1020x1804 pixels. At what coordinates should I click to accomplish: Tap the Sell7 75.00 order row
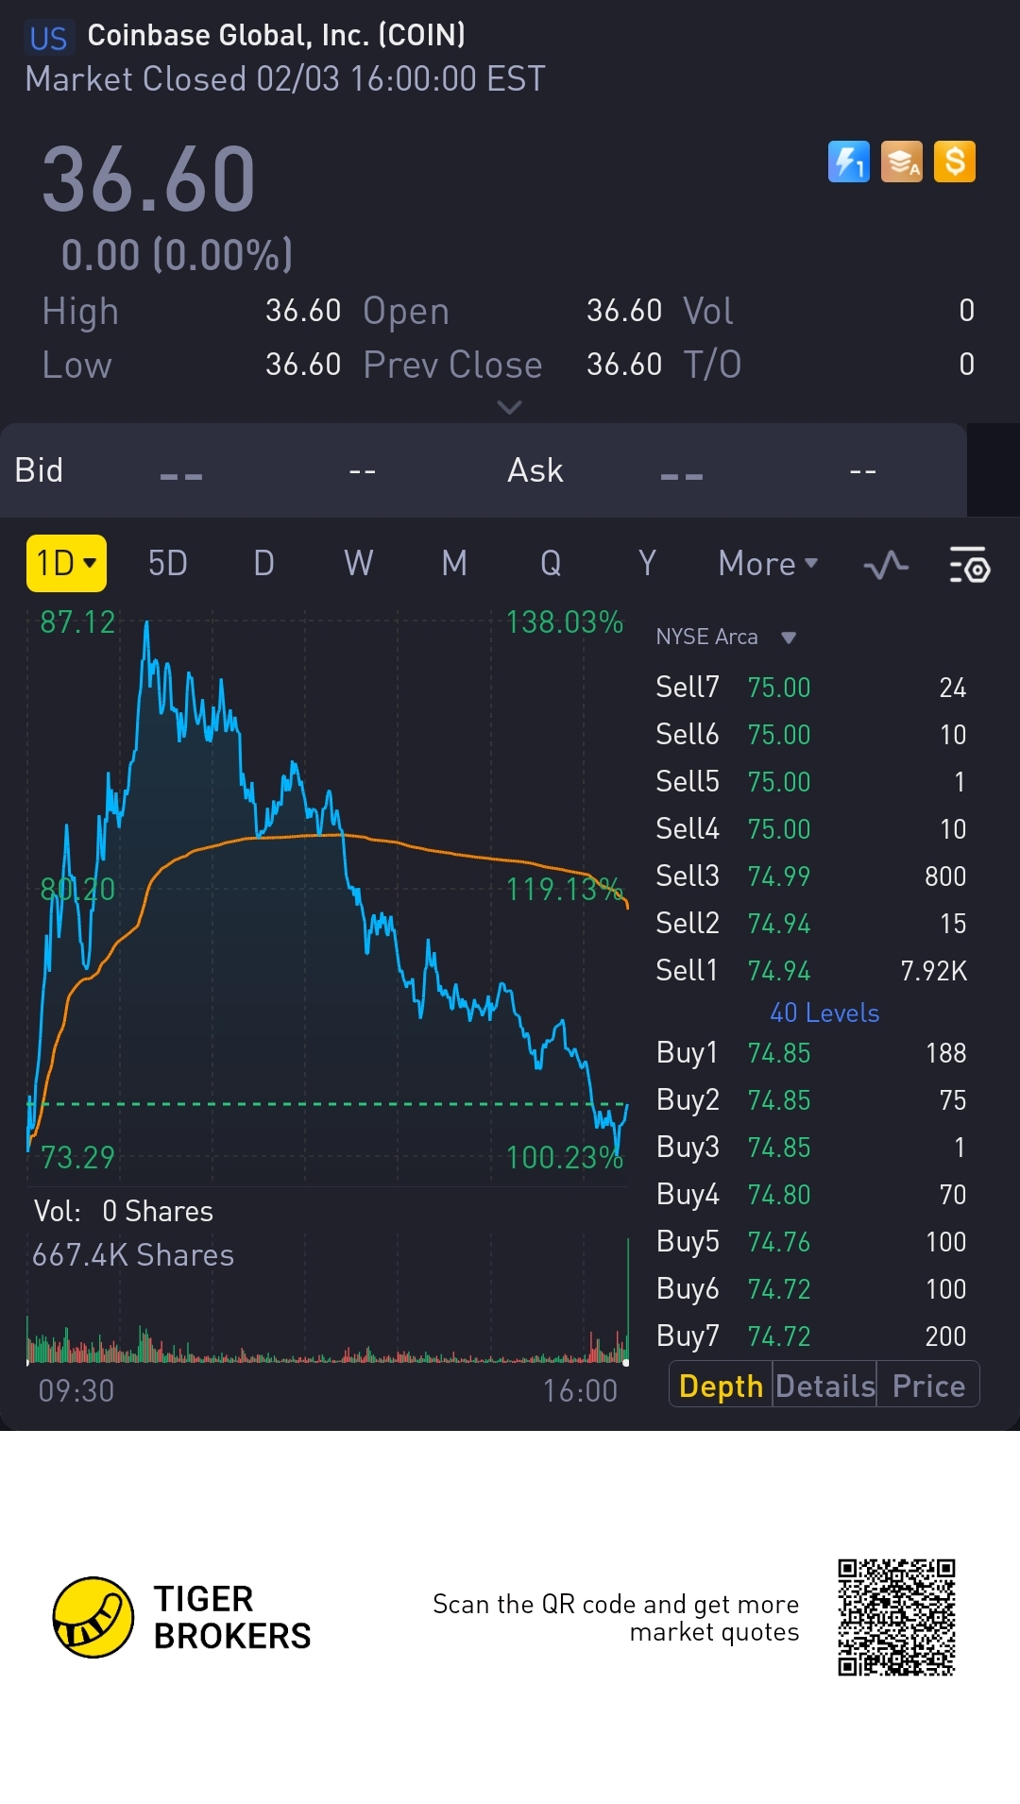click(x=811, y=688)
